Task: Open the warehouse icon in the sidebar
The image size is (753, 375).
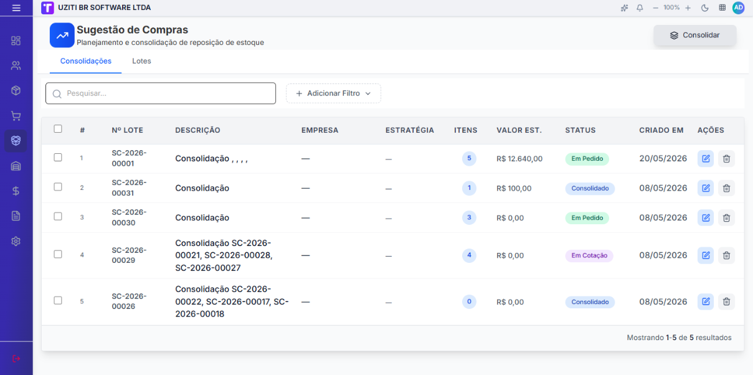Action: [16, 166]
